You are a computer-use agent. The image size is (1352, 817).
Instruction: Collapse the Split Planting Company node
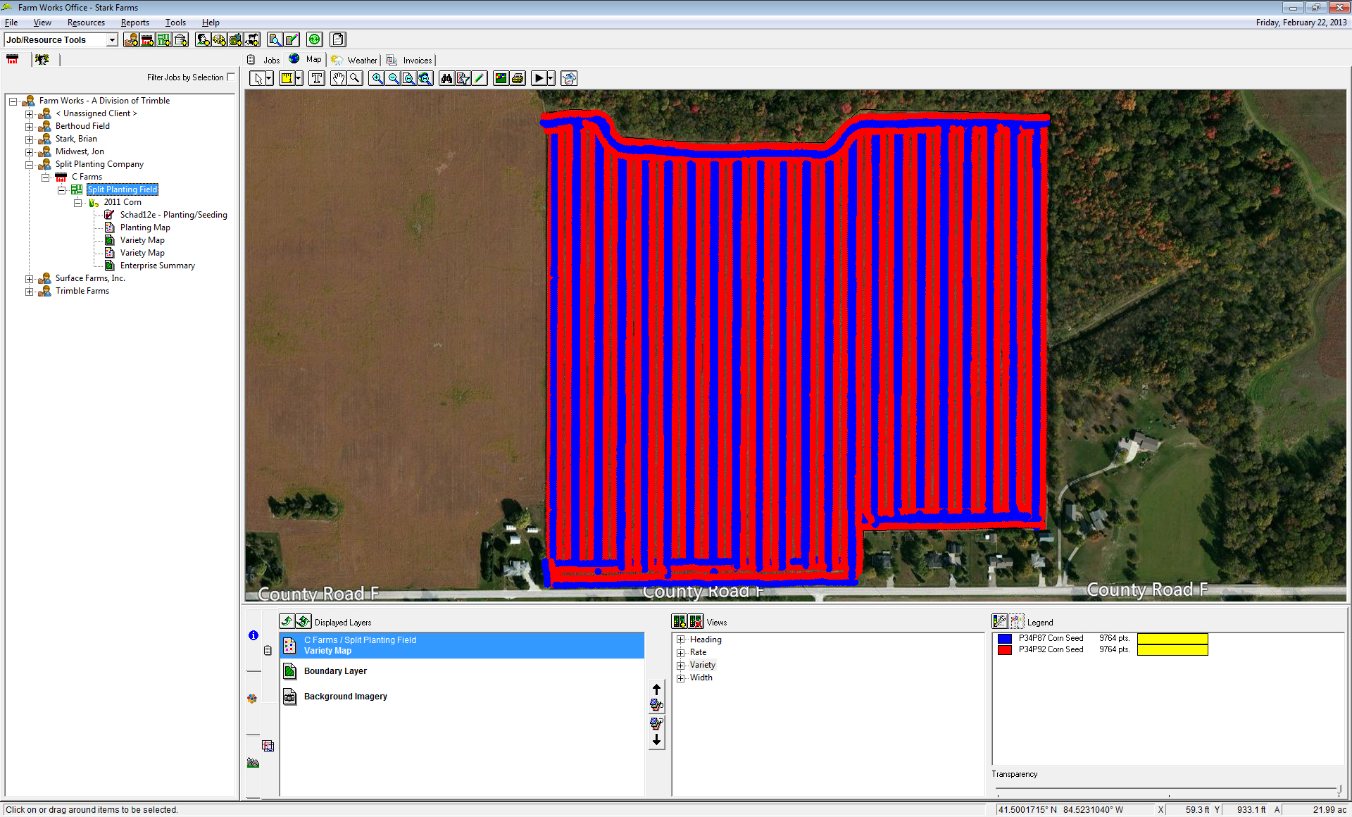(30, 165)
